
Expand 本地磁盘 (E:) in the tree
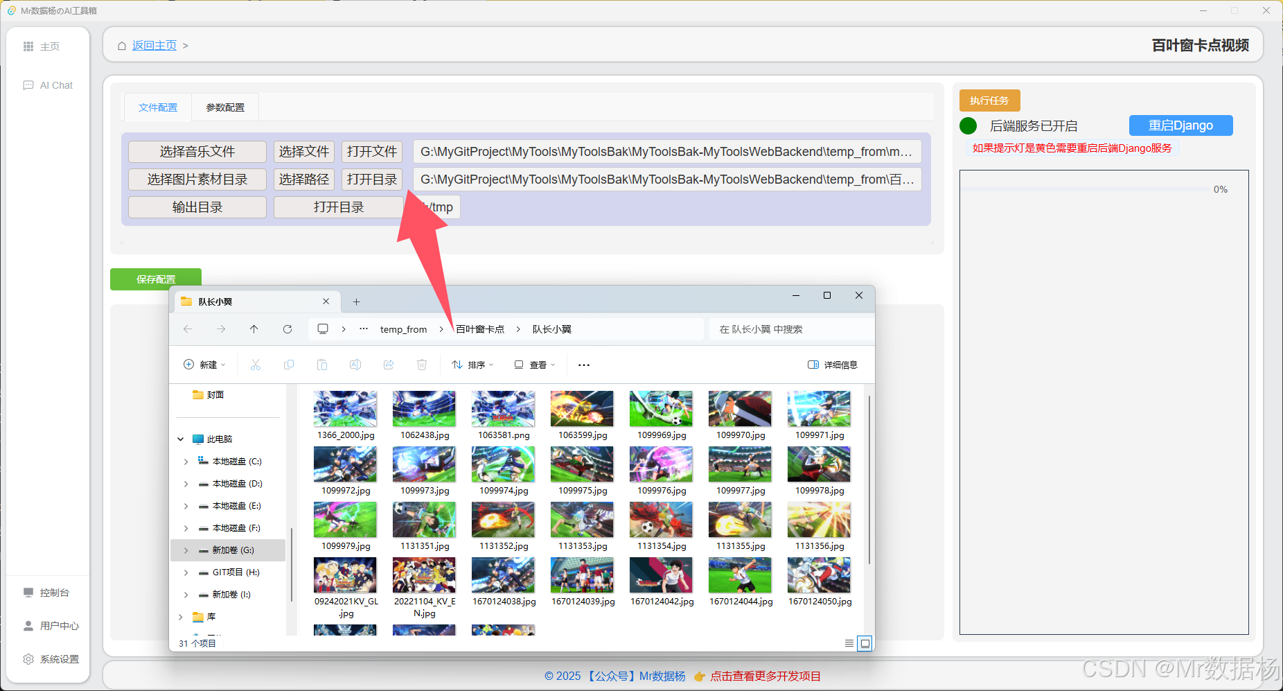click(x=186, y=506)
